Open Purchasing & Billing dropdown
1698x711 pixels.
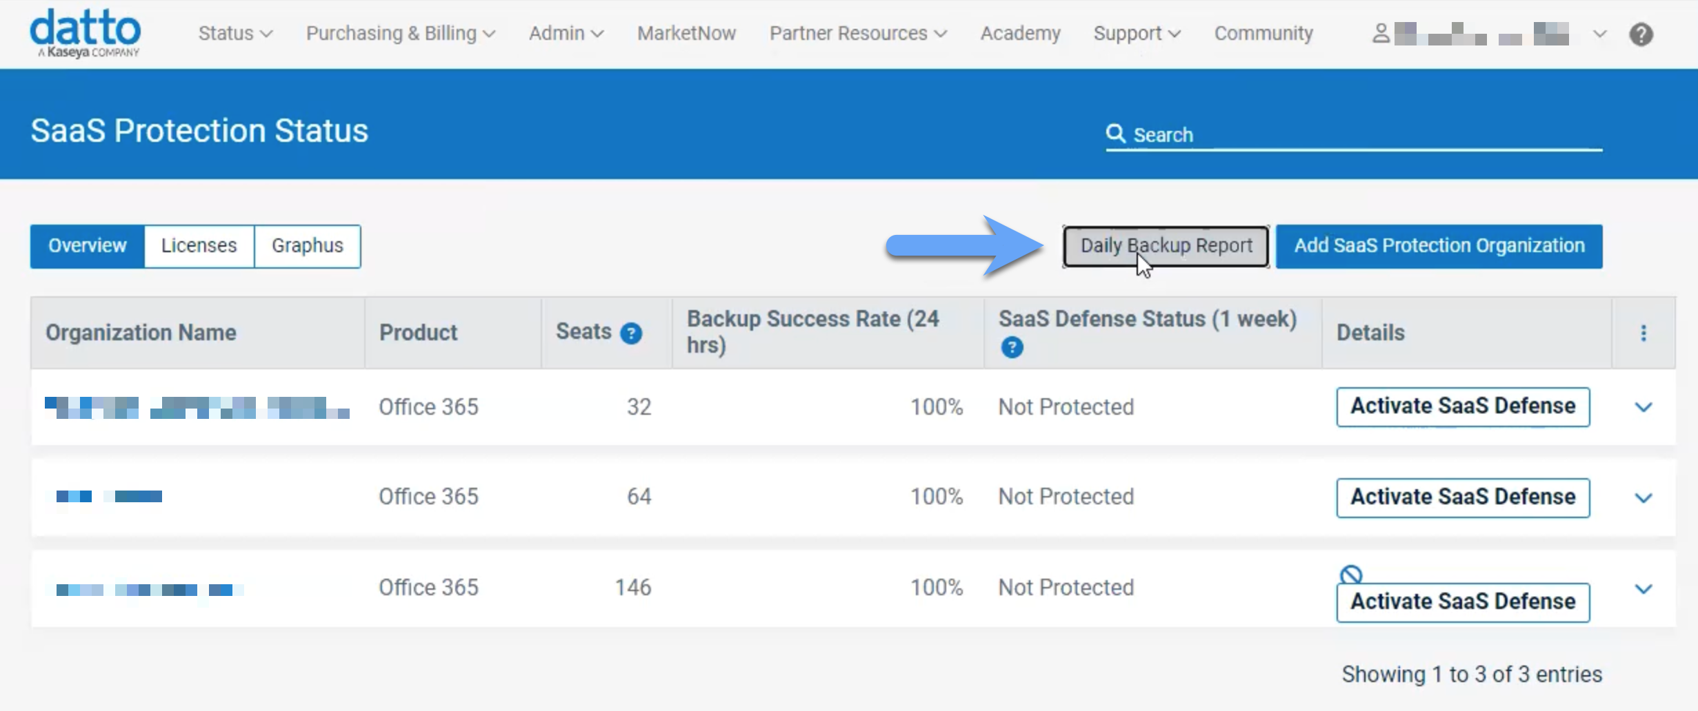click(x=401, y=33)
